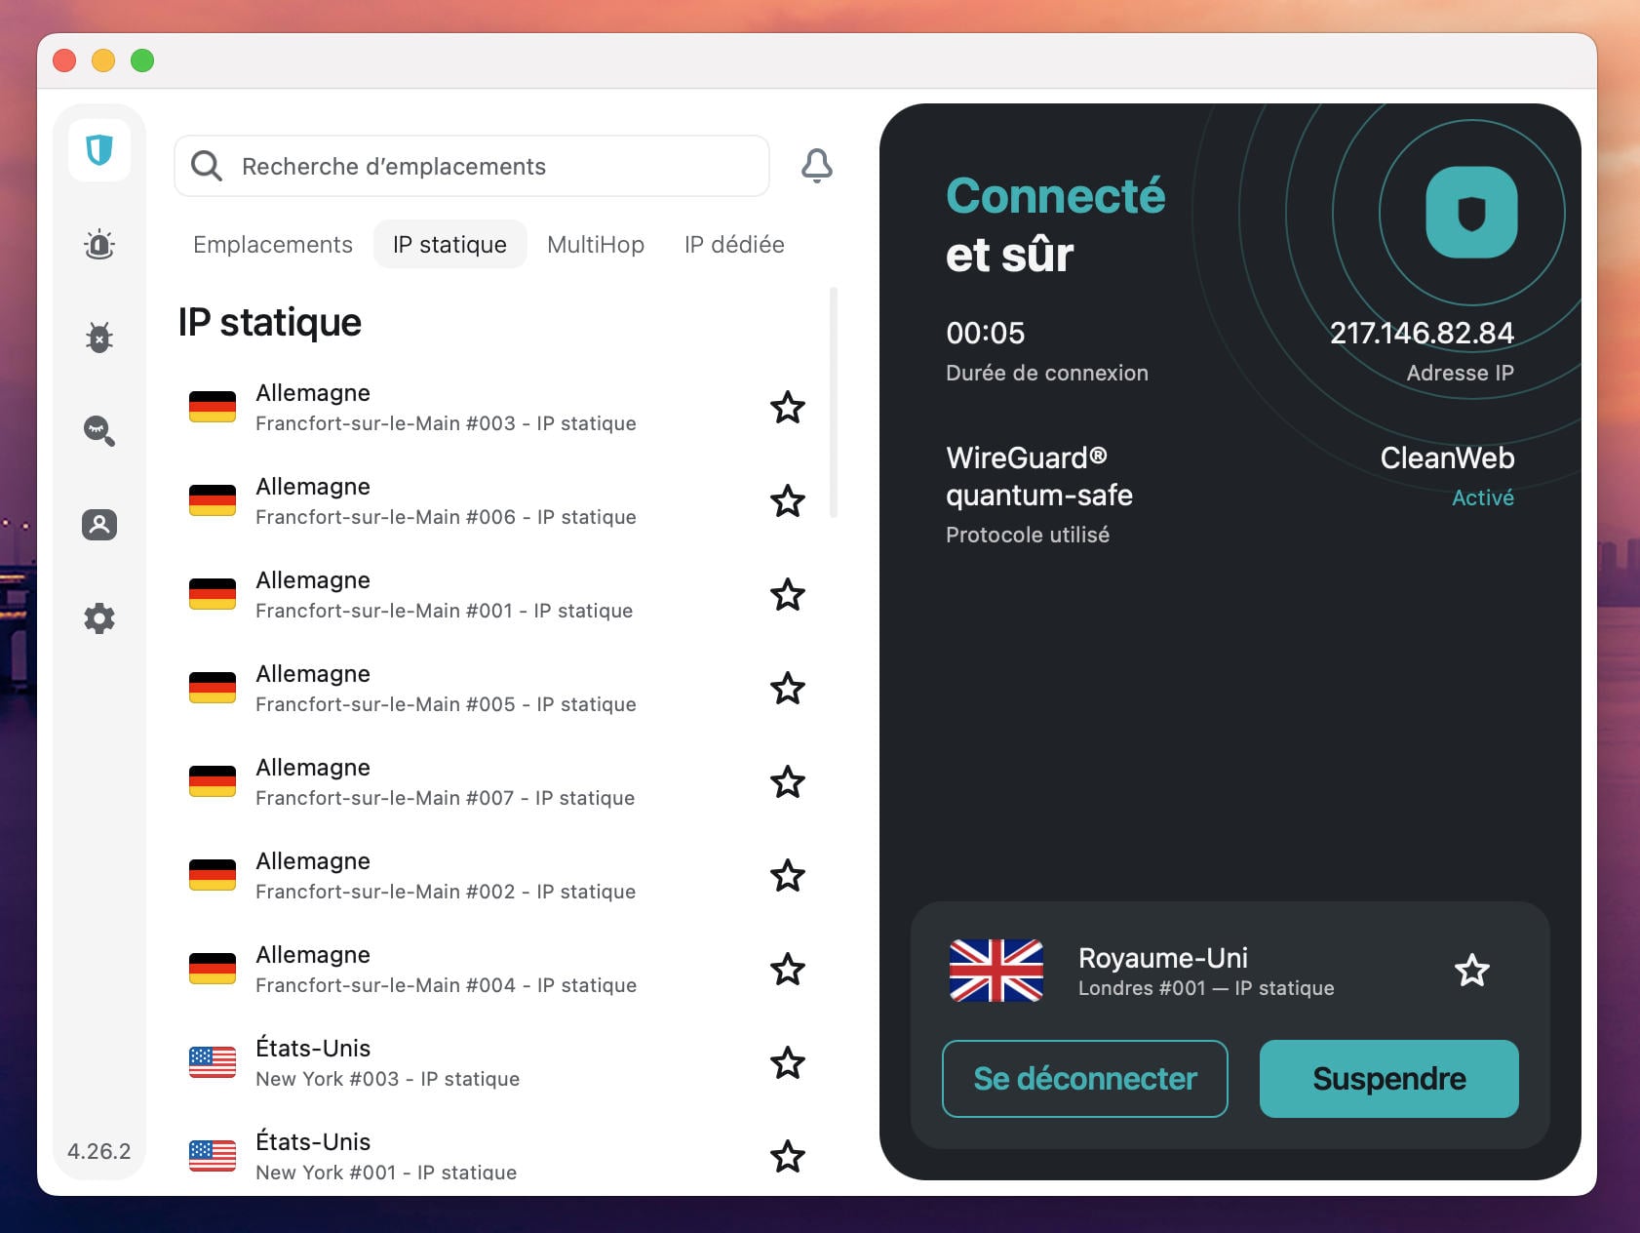Open the IP dédiée tab

click(734, 244)
